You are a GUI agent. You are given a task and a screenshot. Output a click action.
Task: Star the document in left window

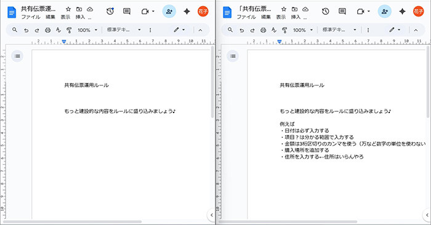click(68, 9)
